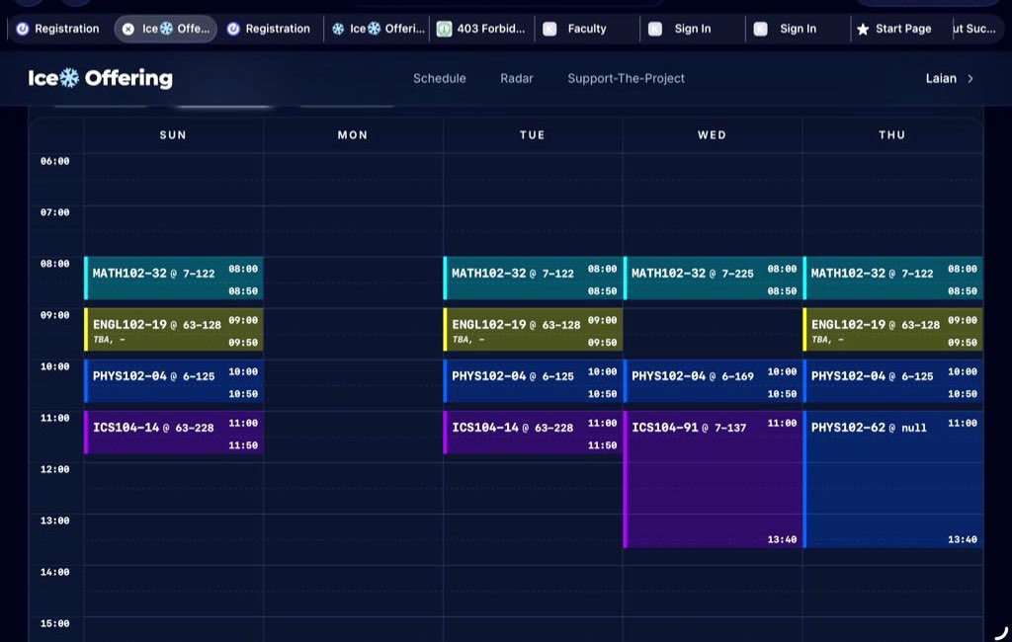The height and width of the screenshot is (642, 1012).
Task: Switch to the second Registration tab
Action: [269, 29]
